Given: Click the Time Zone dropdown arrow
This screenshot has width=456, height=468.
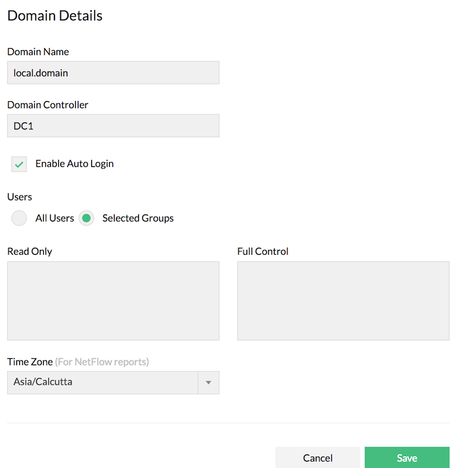Looking at the screenshot, I should 208,382.
